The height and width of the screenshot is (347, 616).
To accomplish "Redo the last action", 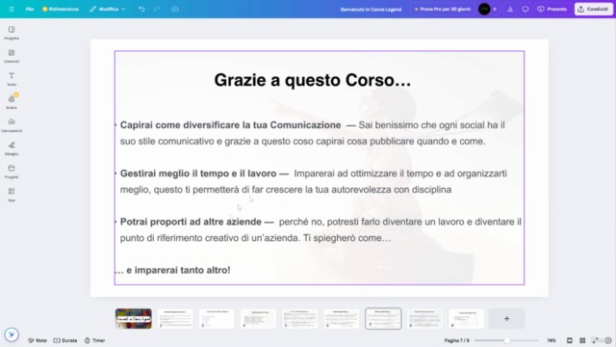I will (157, 9).
